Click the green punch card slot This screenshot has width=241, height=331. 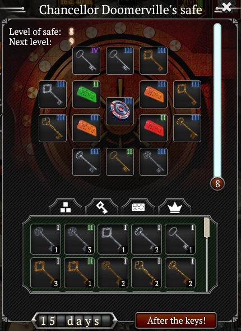pos(86,94)
